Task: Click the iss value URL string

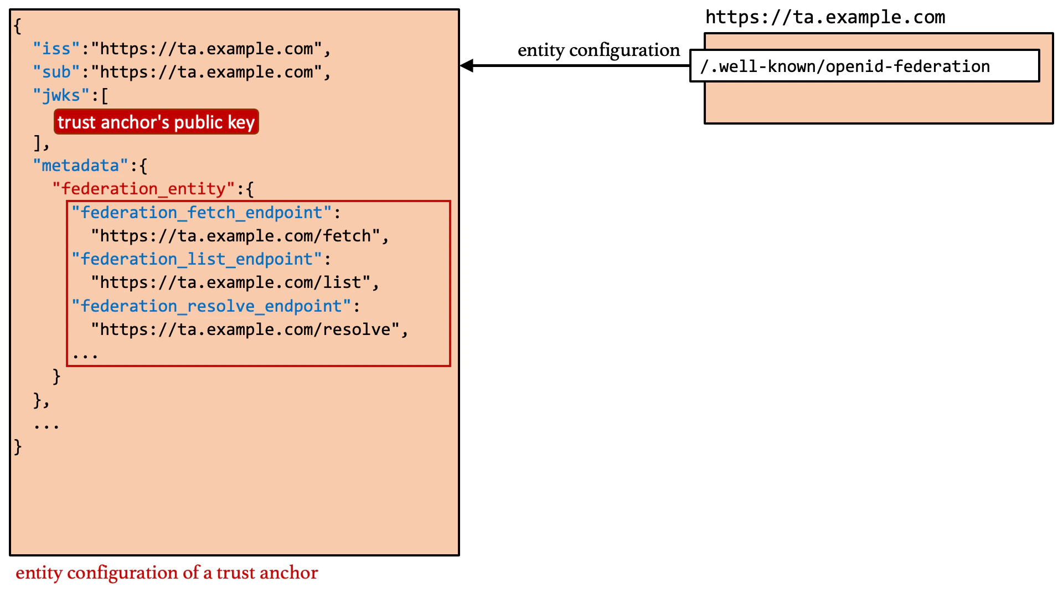Action: pyautogui.click(x=207, y=49)
